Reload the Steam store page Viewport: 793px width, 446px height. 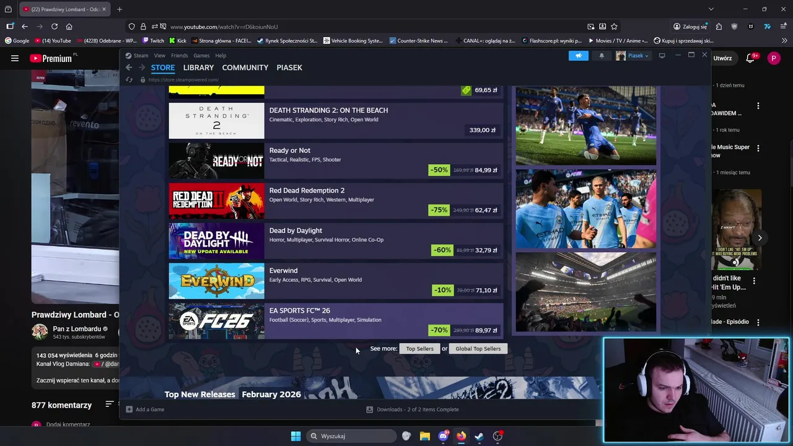[129, 79]
